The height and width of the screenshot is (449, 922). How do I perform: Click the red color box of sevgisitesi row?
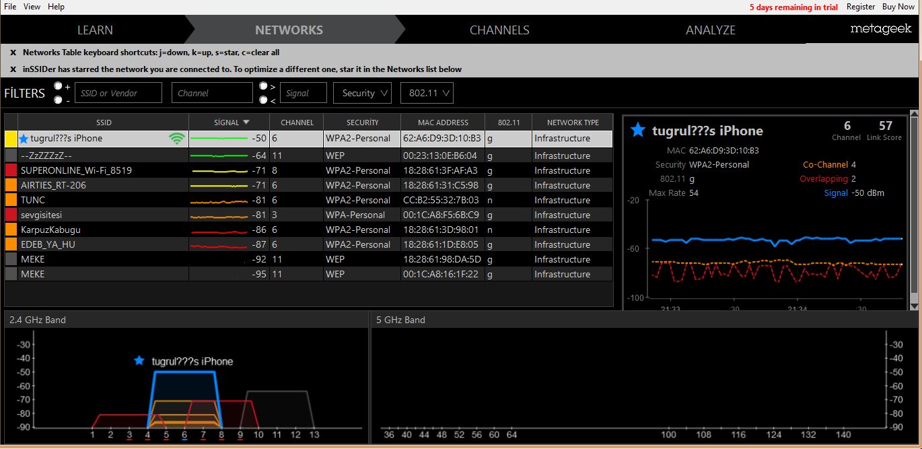click(11, 215)
